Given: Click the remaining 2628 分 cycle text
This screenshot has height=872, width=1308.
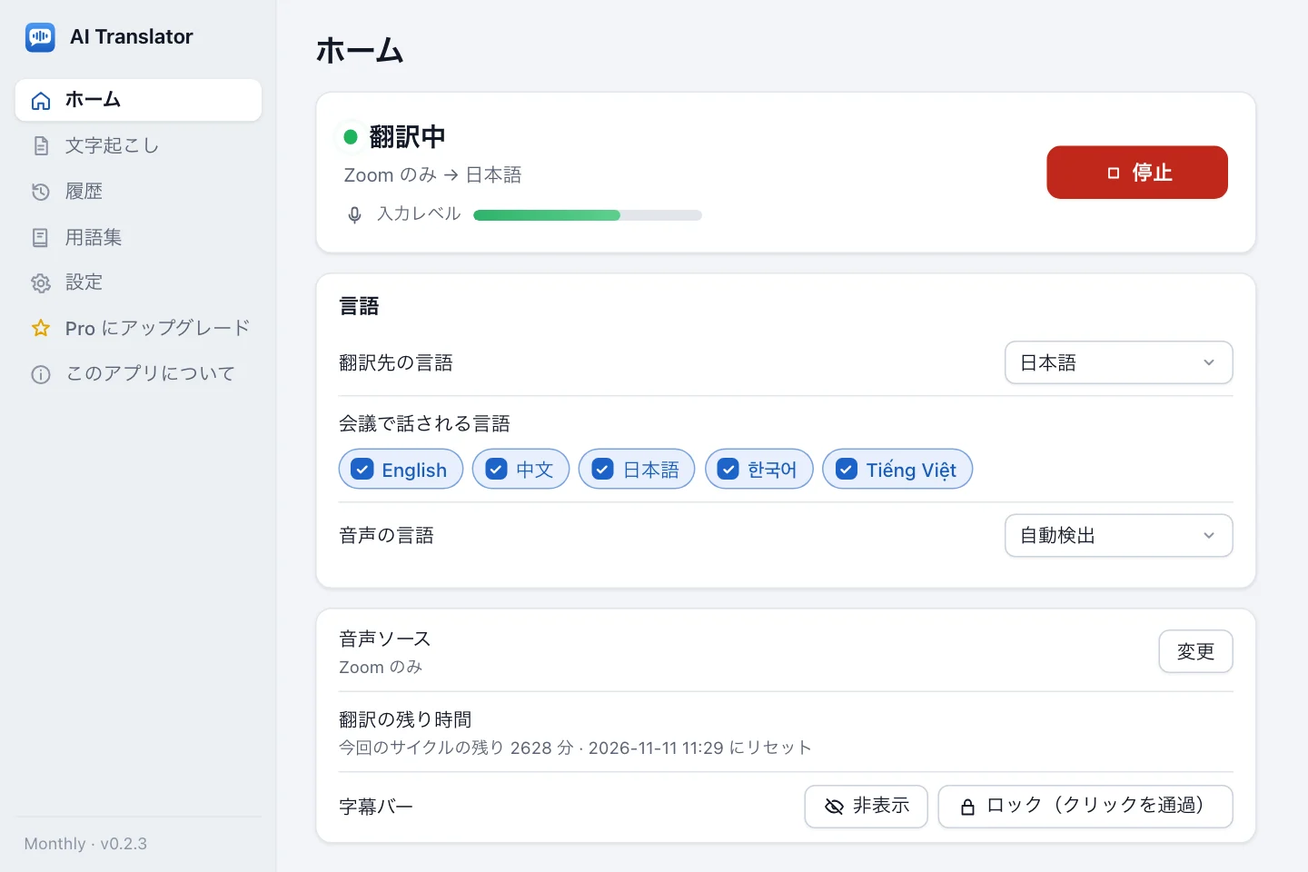Looking at the screenshot, I should pos(575,748).
